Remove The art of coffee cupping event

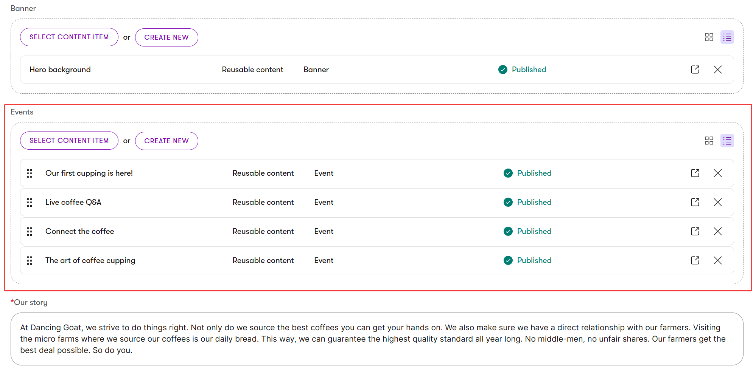coord(717,260)
